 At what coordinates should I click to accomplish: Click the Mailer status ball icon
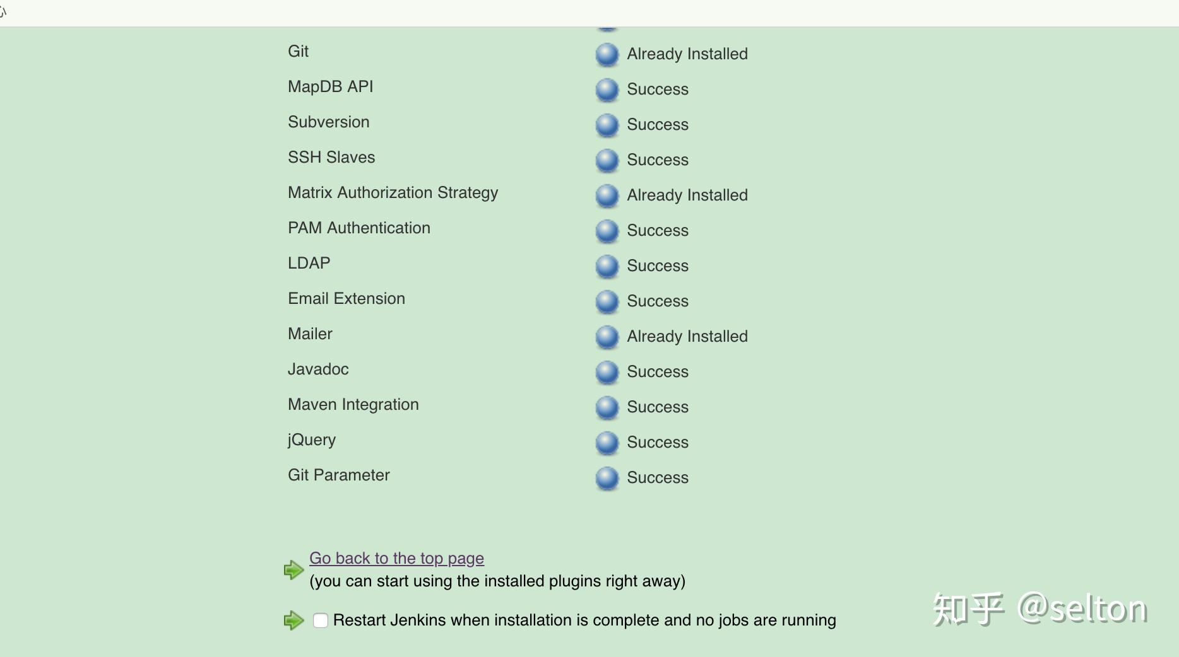(x=607, y=337)
